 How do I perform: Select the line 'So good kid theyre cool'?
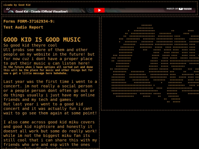point(30,45)
